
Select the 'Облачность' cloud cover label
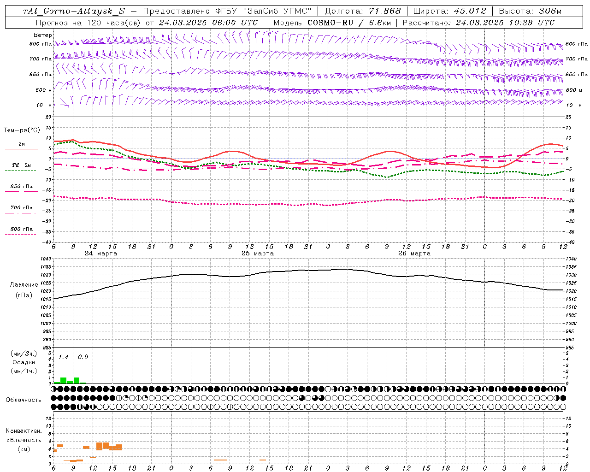[24, 400]
